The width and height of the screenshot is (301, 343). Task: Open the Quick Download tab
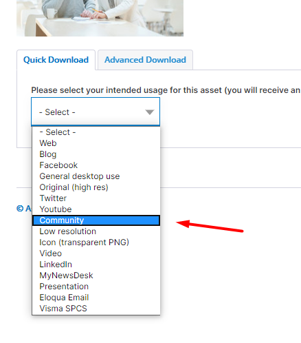(x=56, y=60)
